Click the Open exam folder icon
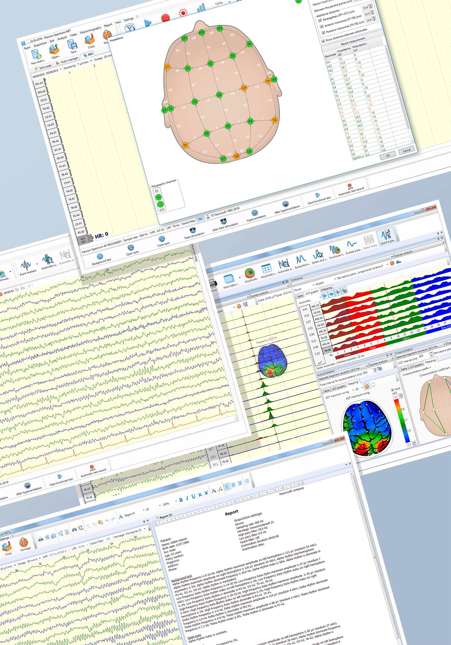The image size is (451, 645). [x=54, y=50]
